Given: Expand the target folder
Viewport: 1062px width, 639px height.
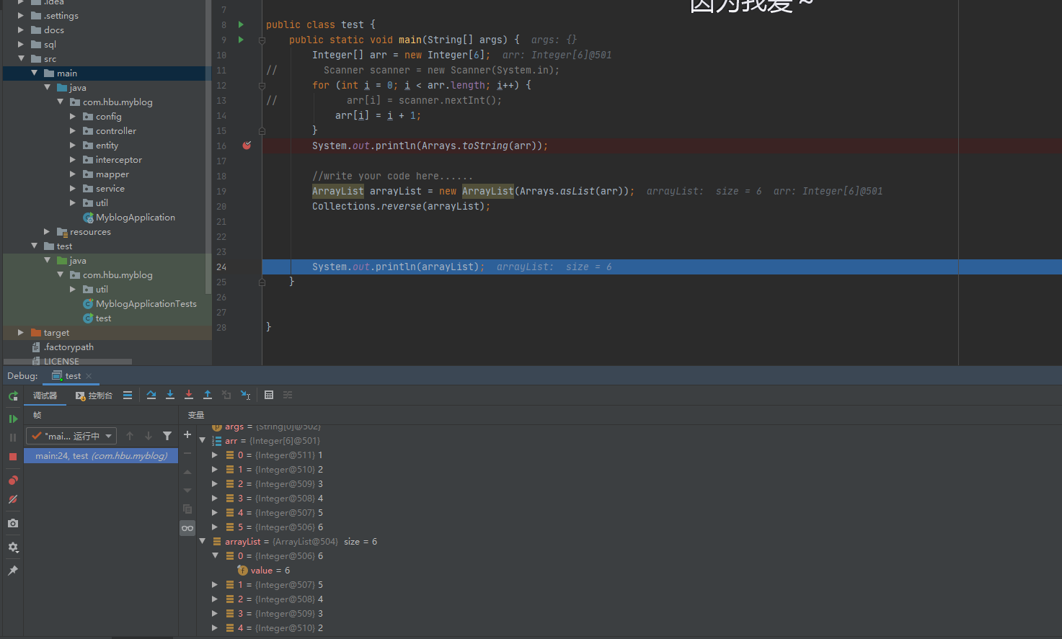Looking at the screenshot, I should [21, 332].
